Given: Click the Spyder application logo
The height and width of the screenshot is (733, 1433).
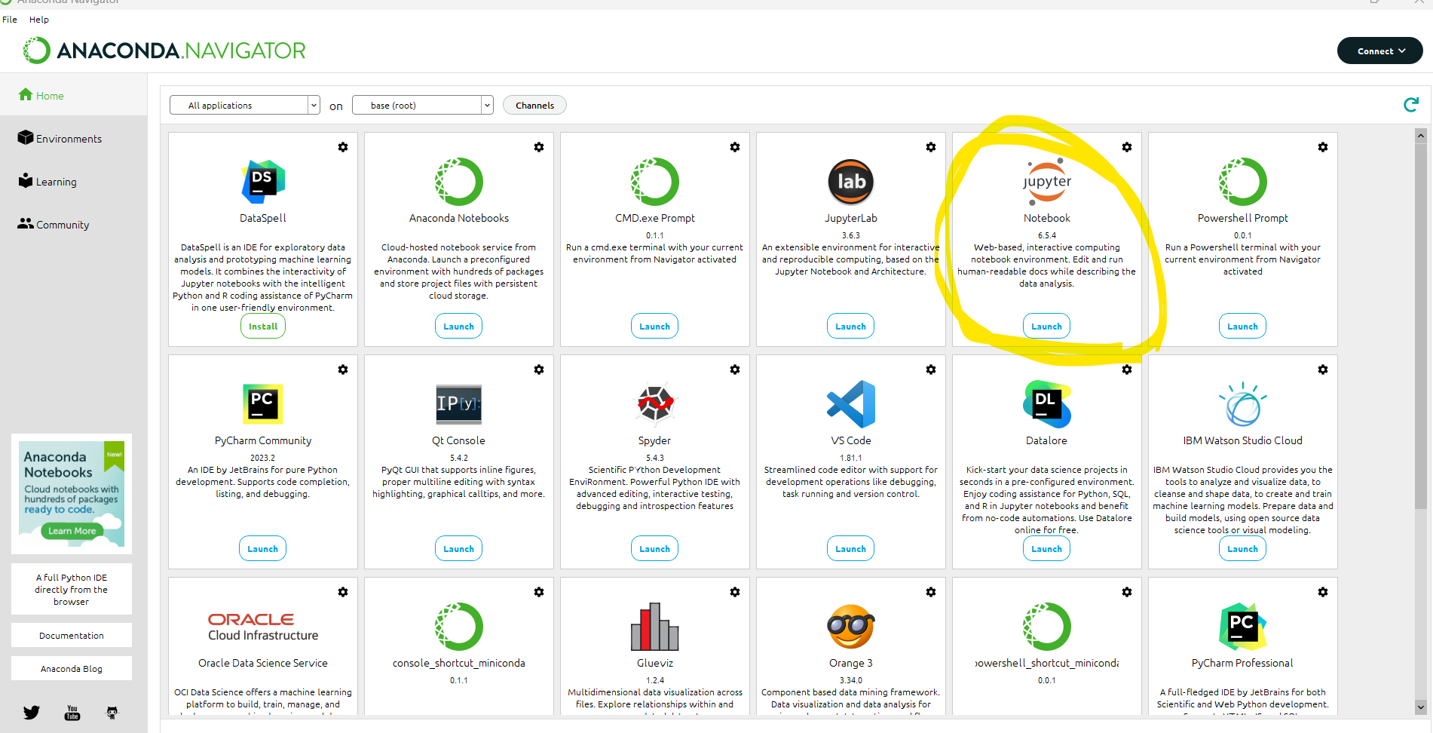Looking at the screenshot, I should [x=655, y=404].
